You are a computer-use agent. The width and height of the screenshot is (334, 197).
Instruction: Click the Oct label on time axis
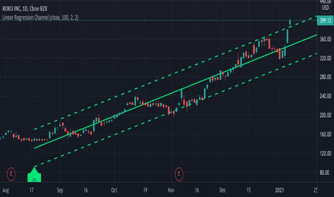pos(114,190)
